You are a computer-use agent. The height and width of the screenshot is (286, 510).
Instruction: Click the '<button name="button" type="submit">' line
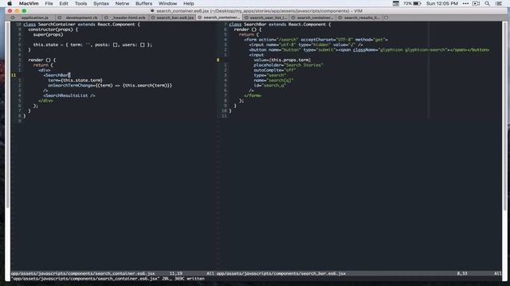[x=369, y=50]
